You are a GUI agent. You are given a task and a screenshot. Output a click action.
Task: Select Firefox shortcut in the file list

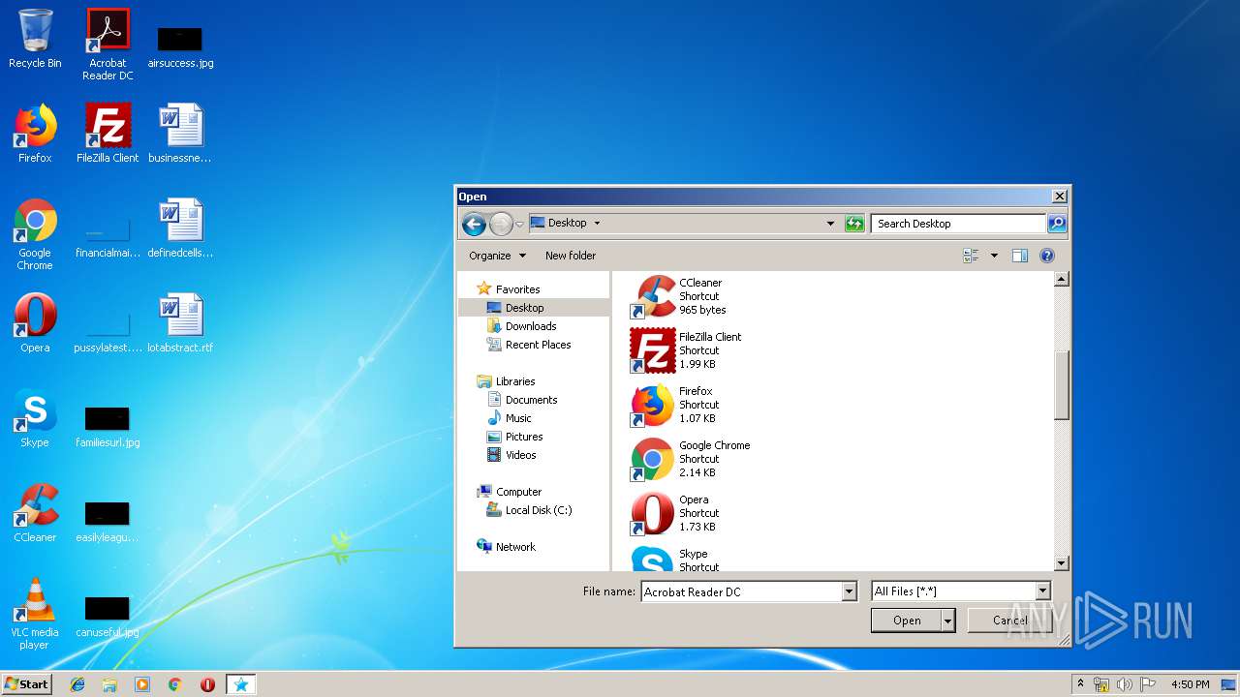tap(674, 405)
